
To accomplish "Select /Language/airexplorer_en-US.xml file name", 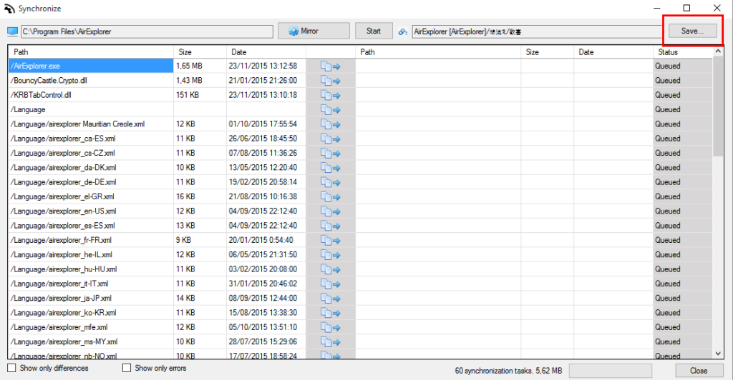I will pos(64,211).
